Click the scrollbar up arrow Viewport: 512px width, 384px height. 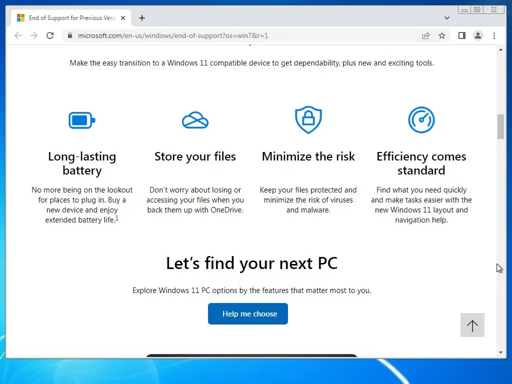(500, 49)
